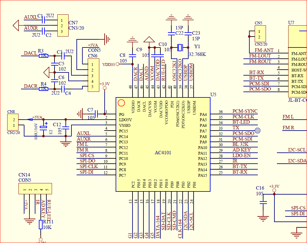The width and height of the screenshot is (307, 243).
Task: Click the C12 capacitor symbol
Action: coord(66,127)
